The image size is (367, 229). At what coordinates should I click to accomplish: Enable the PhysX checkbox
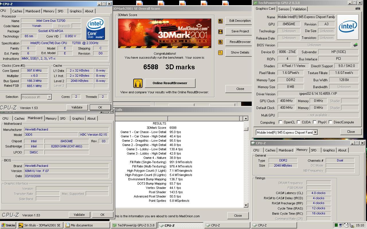point(315,122)
